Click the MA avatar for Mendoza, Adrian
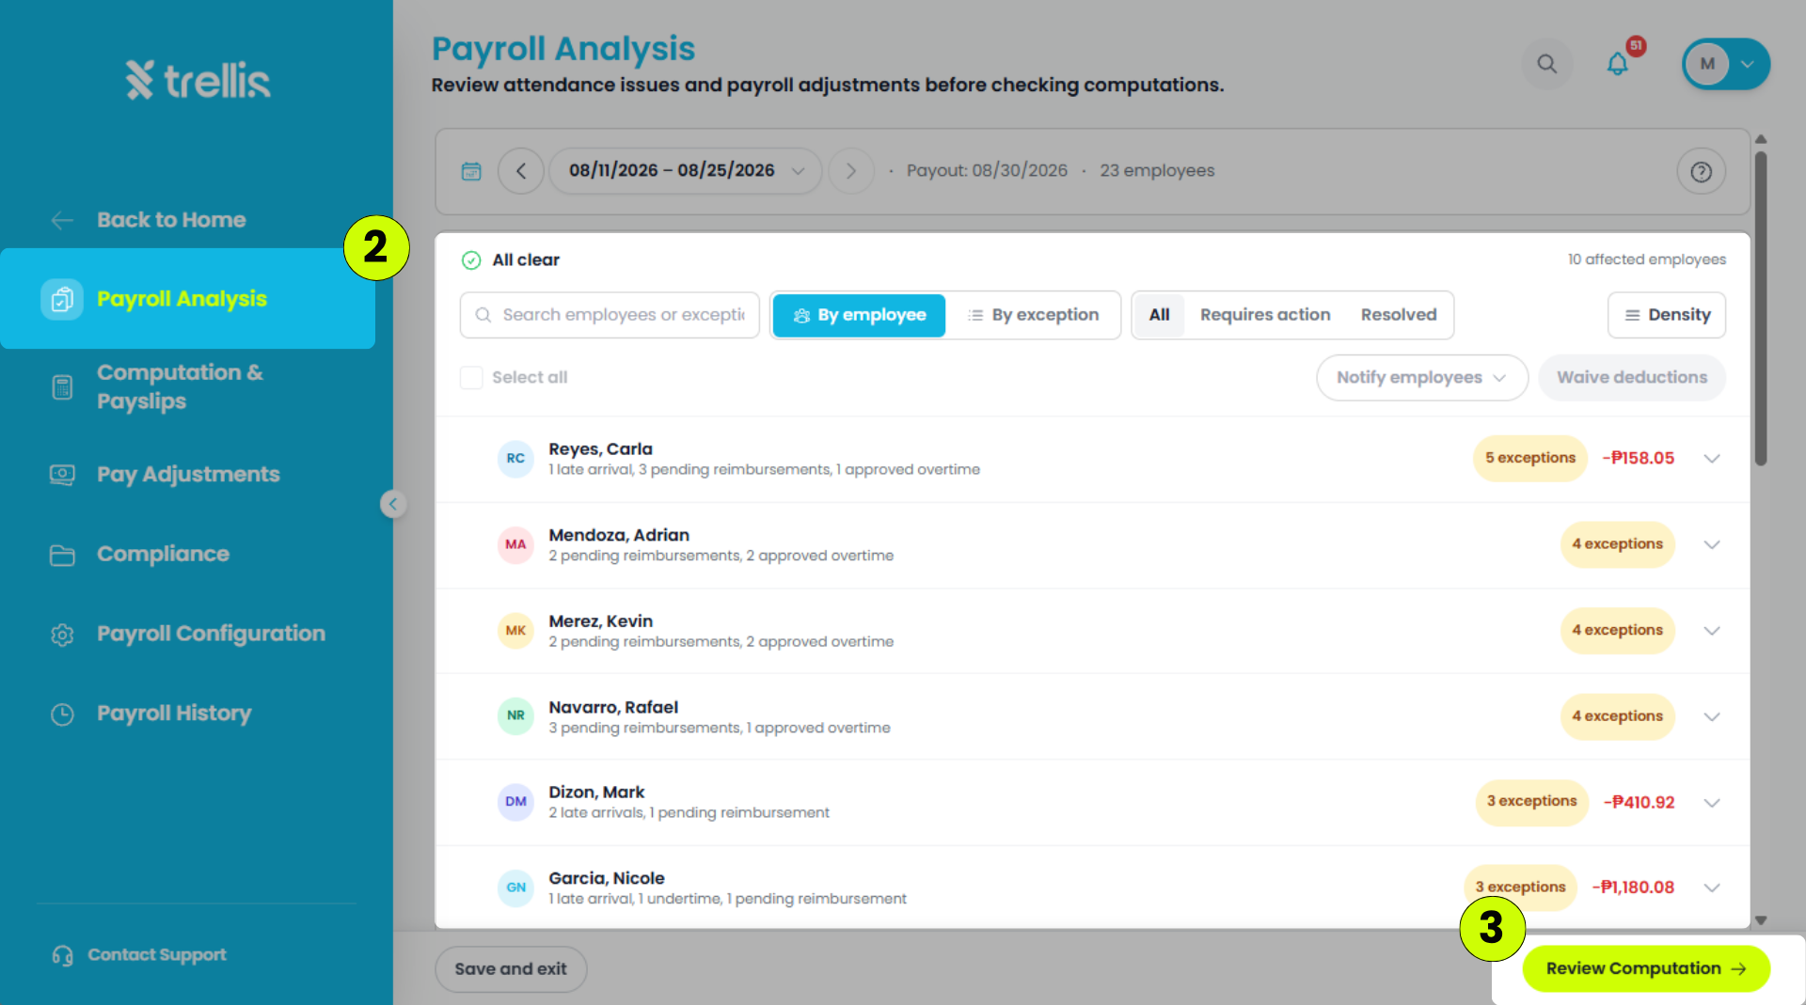This screenshot has width=1806, height=1005. [515, 544]
